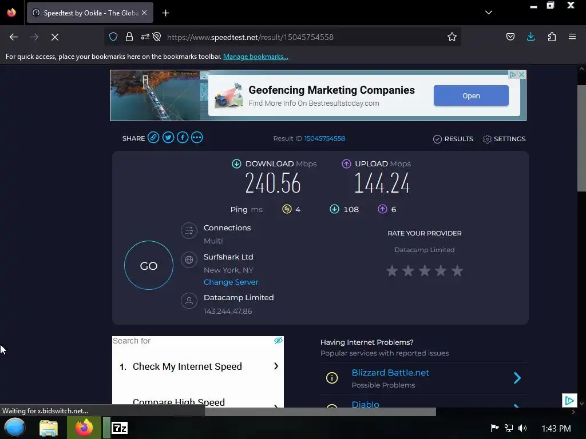Open Blizzard Battle.net outage link
The width and height of the screenshot is (586, 439).
pos(390,373)
